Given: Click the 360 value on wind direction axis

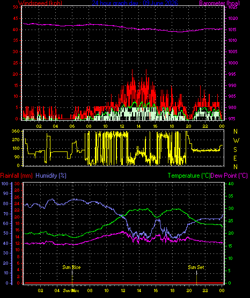Looking at the screenshot, I should (x=16, y=132).
